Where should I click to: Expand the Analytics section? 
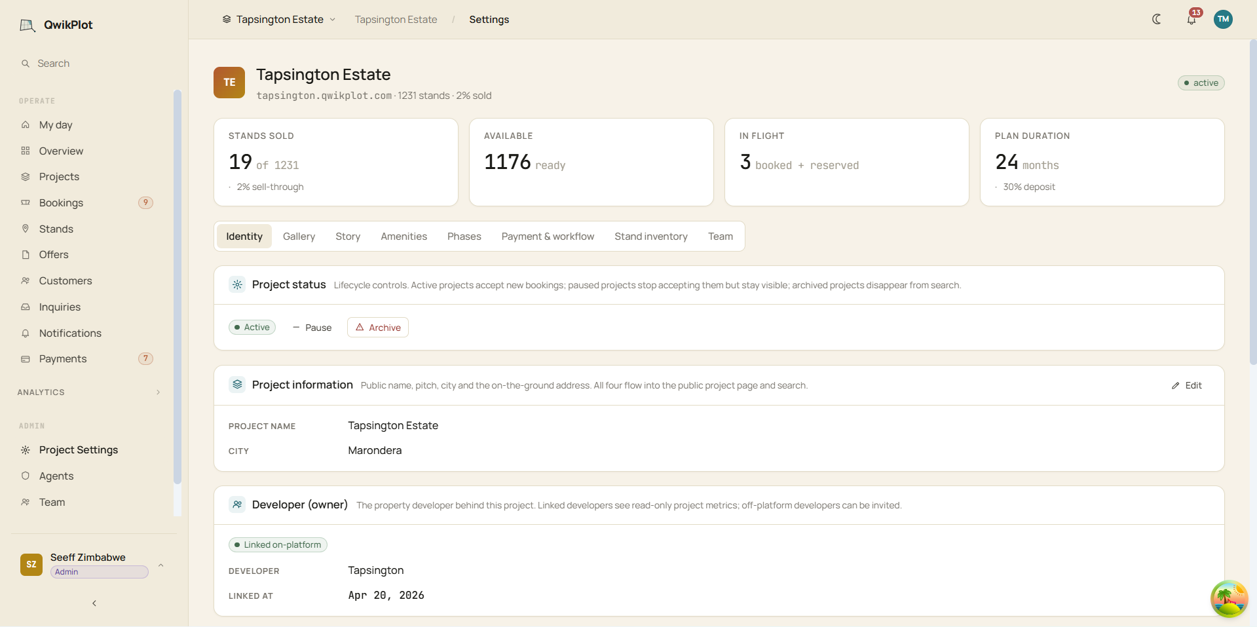(89, 392)
